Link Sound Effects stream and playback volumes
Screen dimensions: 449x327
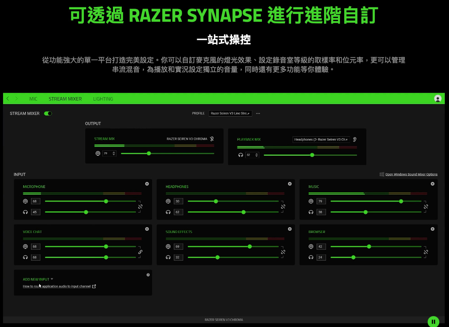pos(283,252)
